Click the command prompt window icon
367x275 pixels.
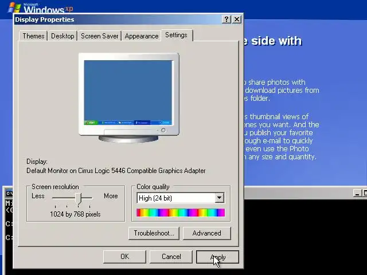[9, 193]
